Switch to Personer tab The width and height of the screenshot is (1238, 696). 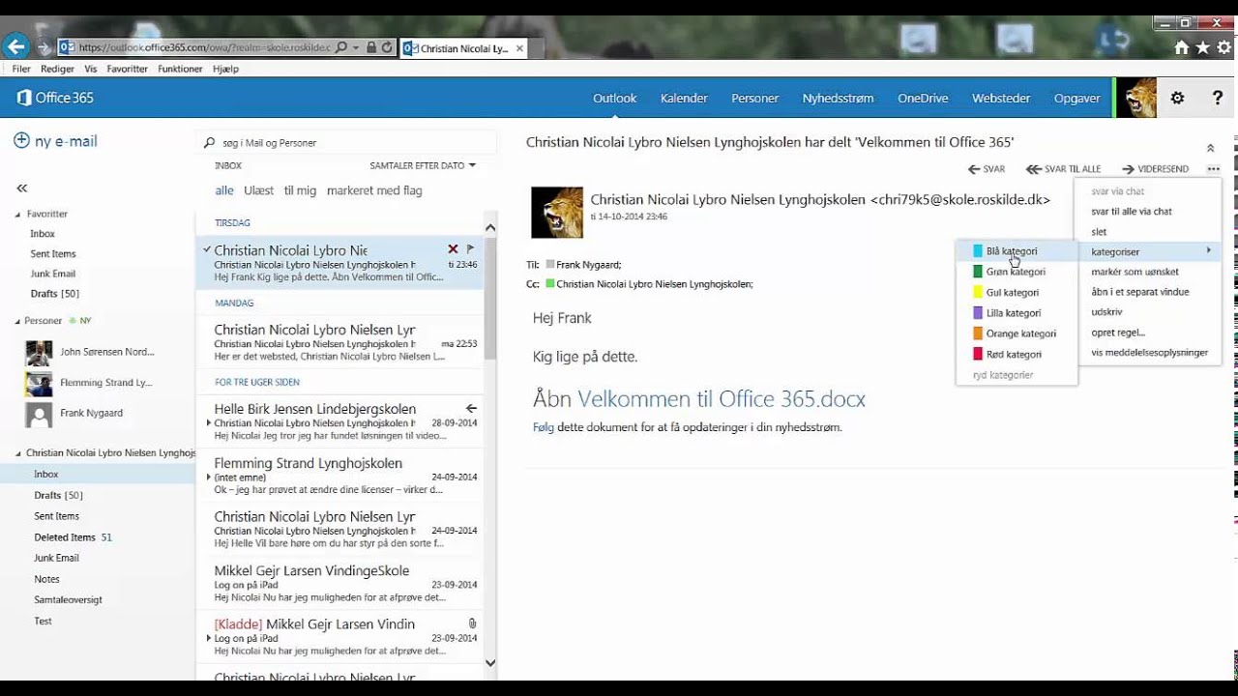(x=754, y=98)
